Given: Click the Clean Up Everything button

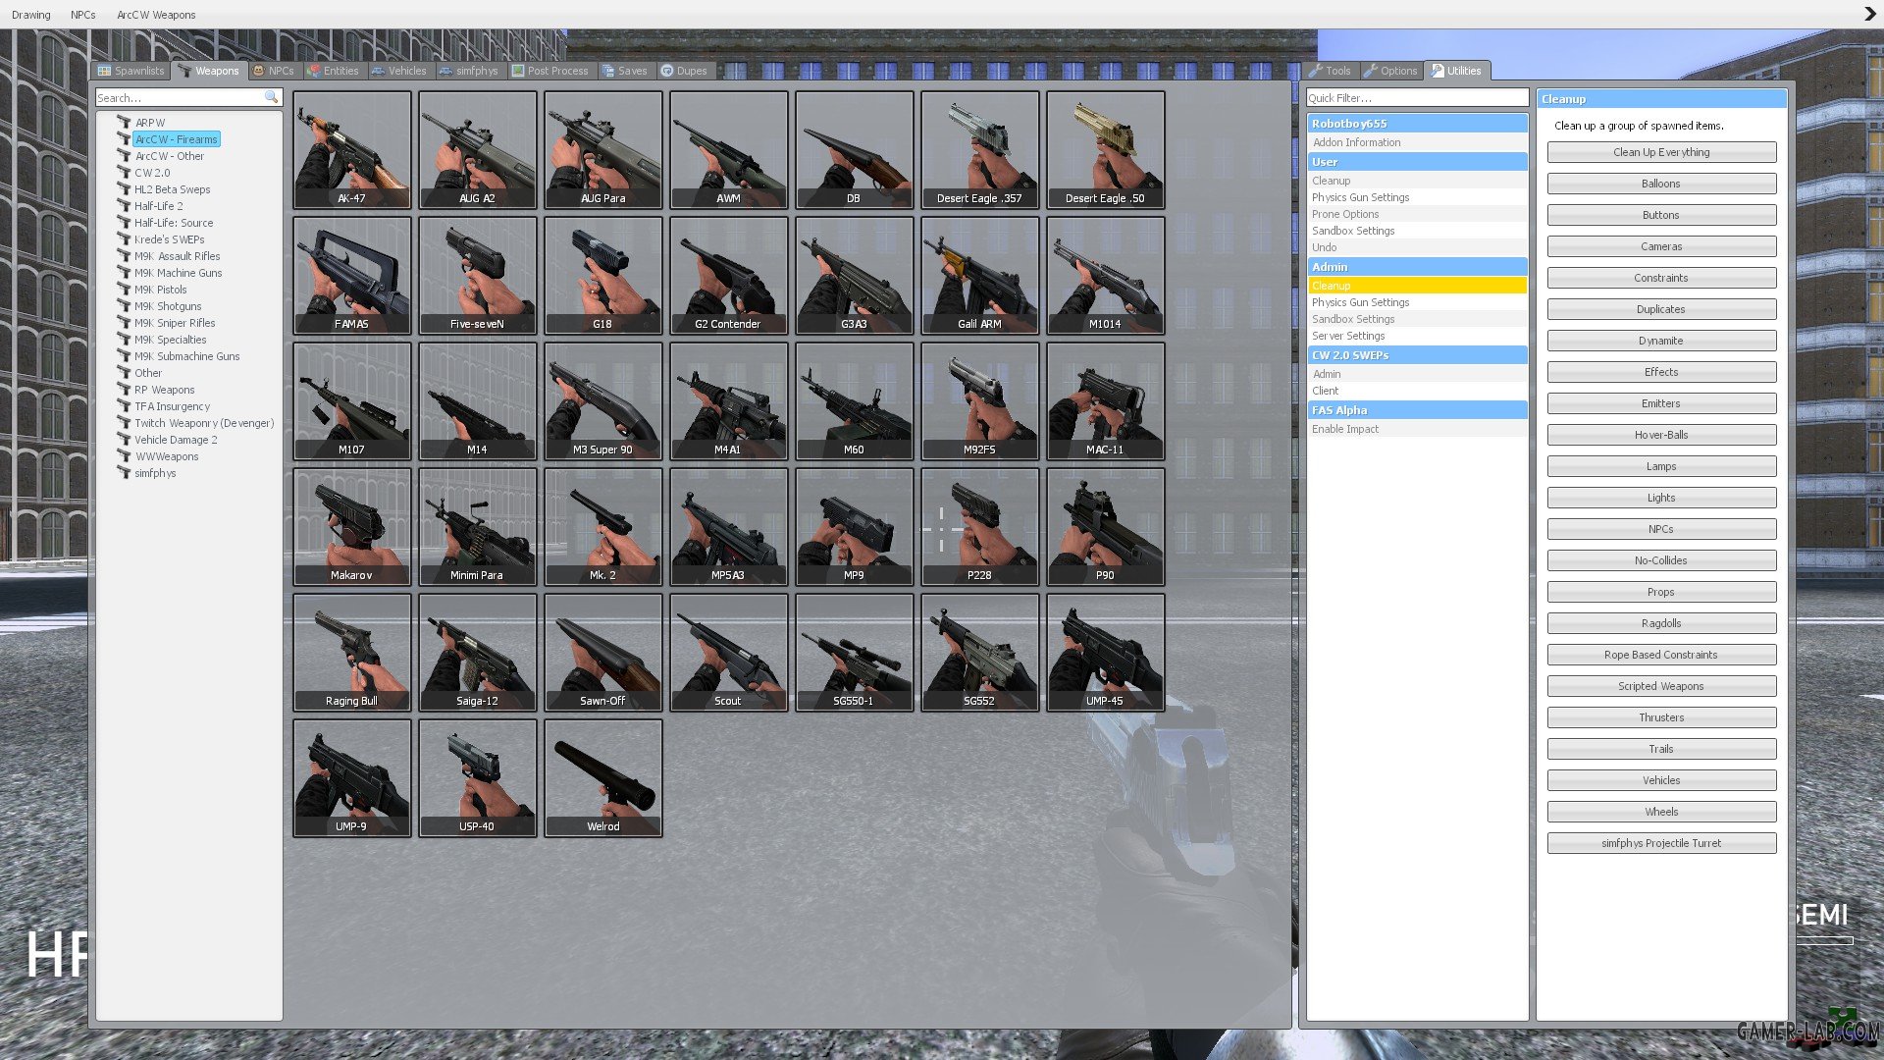Looking at the screenshot, I should [1661, 152].
